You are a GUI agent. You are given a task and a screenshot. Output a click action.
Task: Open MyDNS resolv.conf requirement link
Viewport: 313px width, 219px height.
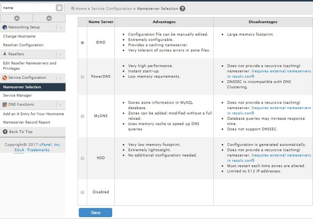click(269, 110)
